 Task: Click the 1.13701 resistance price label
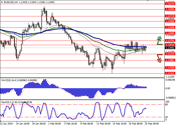(x=170, y=40)
